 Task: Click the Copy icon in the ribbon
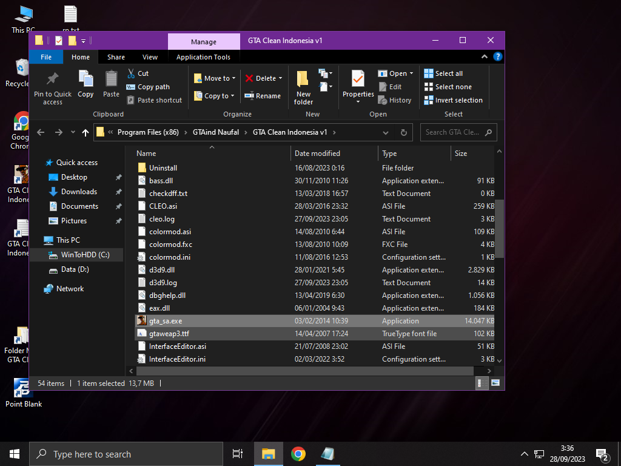pos(86,78)
